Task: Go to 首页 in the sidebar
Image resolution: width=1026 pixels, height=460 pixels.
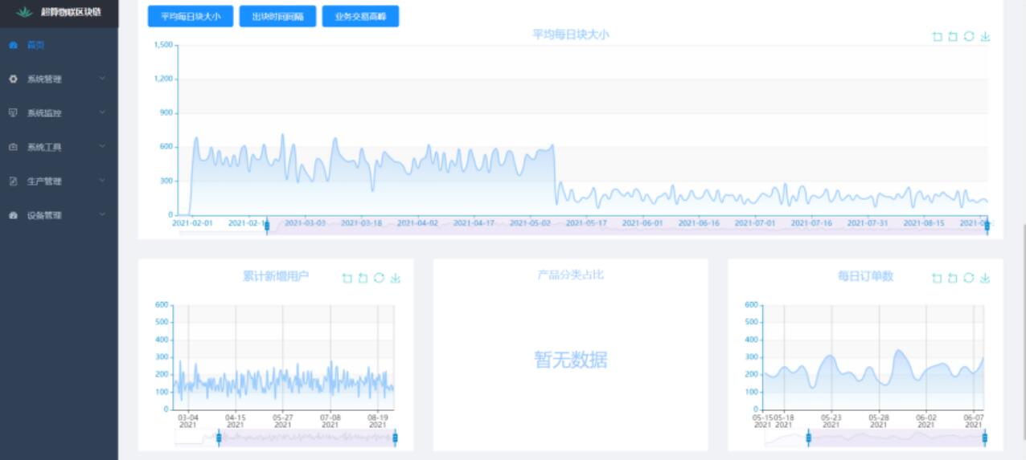Action: pyautogui.click(x=36, y=45)
